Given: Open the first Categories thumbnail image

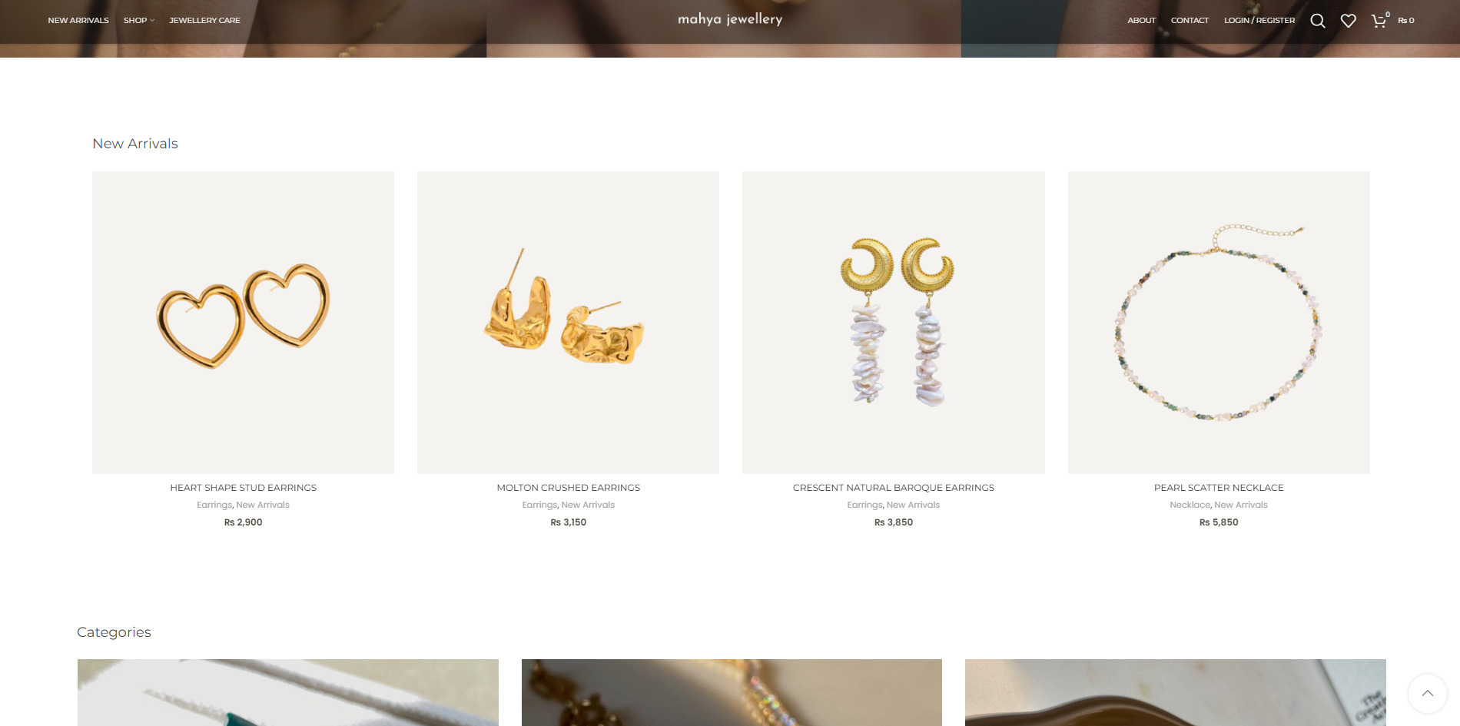Looking at the screenshot, I should coord(288,692).
